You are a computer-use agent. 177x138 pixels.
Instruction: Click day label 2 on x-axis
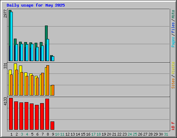[x=17, y=134]
